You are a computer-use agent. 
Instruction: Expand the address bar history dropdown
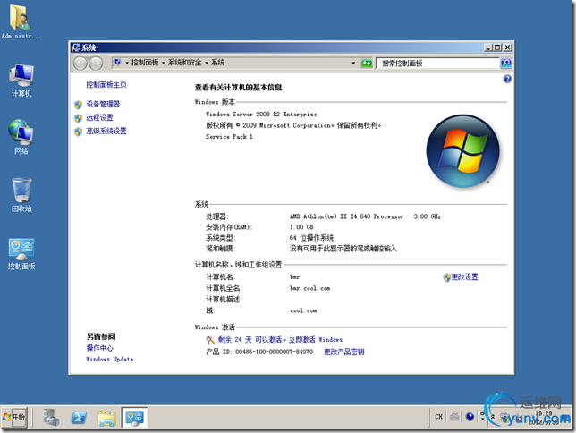coord(353,63)
